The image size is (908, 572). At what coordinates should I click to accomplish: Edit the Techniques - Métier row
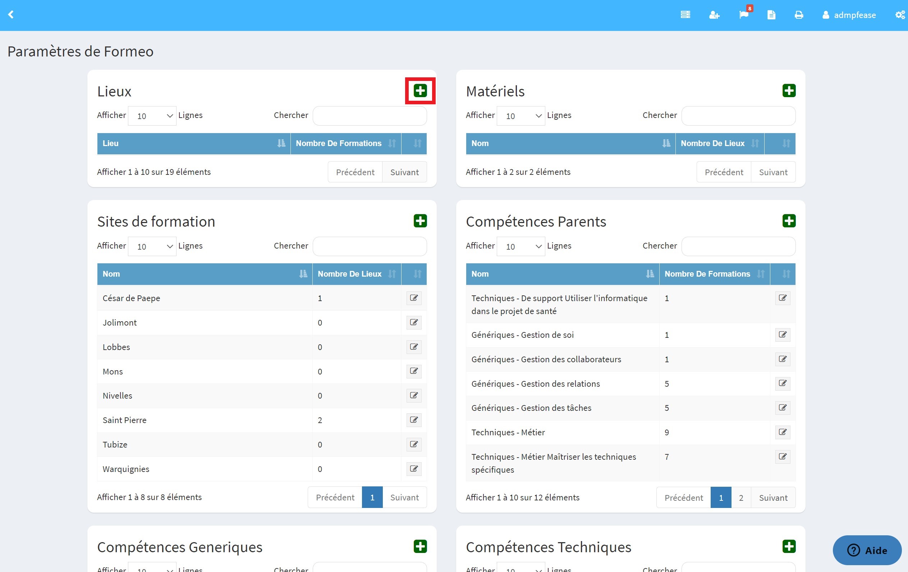783,432
